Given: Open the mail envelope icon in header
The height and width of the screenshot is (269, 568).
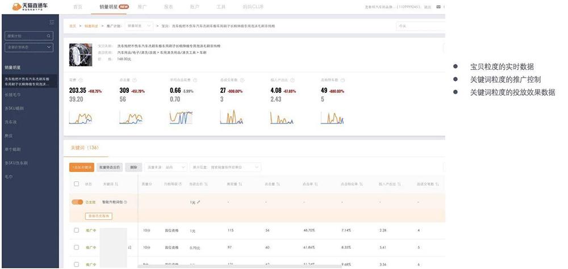Looking at the screenshot, I should tap(438, 7).
